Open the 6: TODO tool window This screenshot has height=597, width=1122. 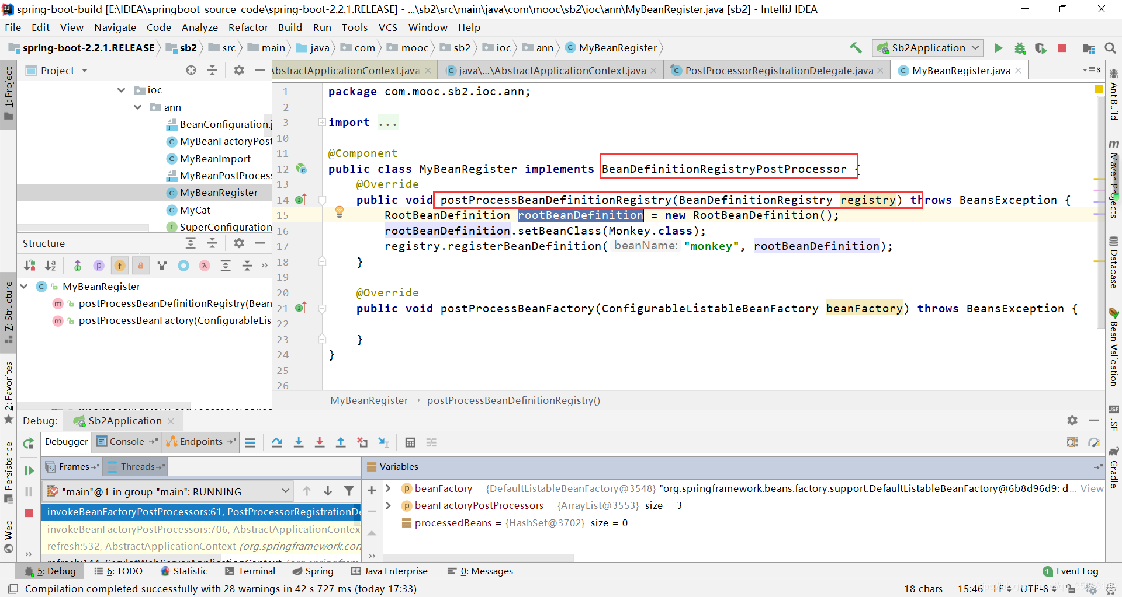119,571
